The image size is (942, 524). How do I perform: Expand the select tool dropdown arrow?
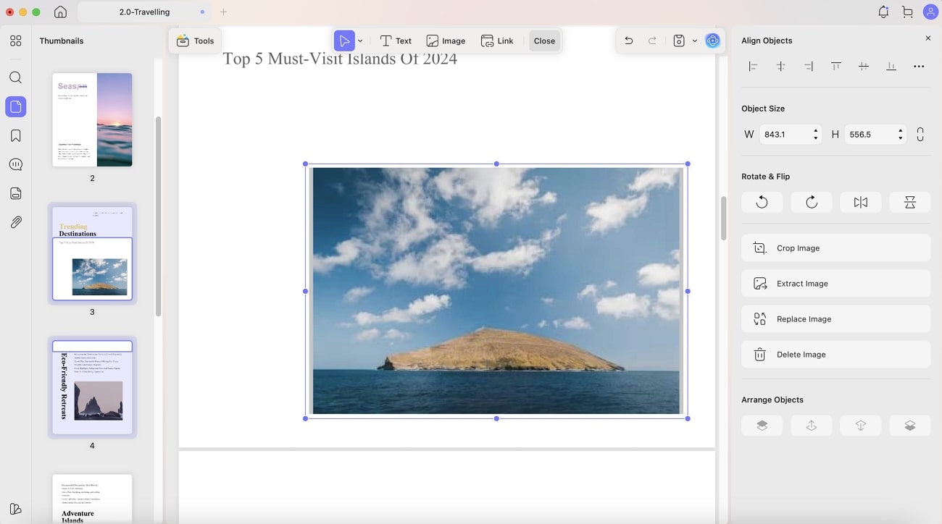360,41
